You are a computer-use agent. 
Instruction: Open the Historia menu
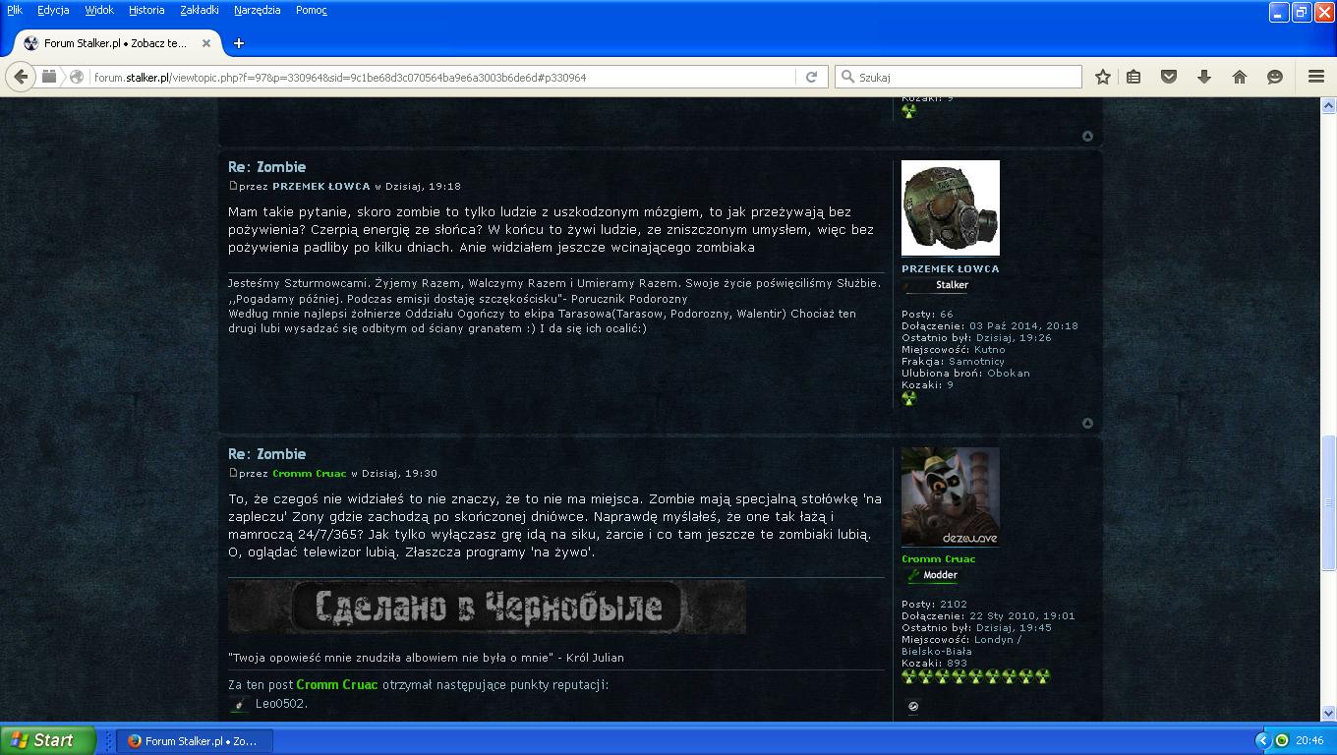(x=146, y=10)
